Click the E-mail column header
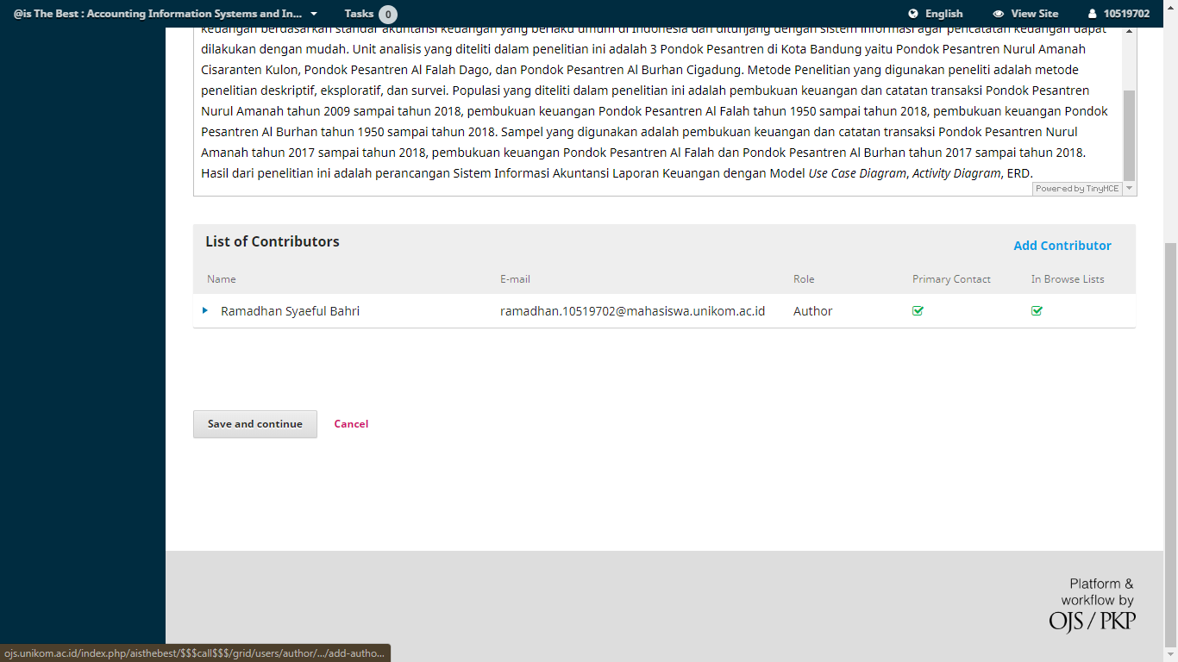The width and height of the screenshot is (1178, 662). point(515,279)
